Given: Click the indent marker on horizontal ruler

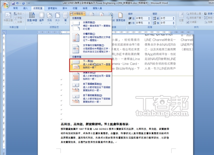Looking at the screenshot, I should tap(60, 32).
